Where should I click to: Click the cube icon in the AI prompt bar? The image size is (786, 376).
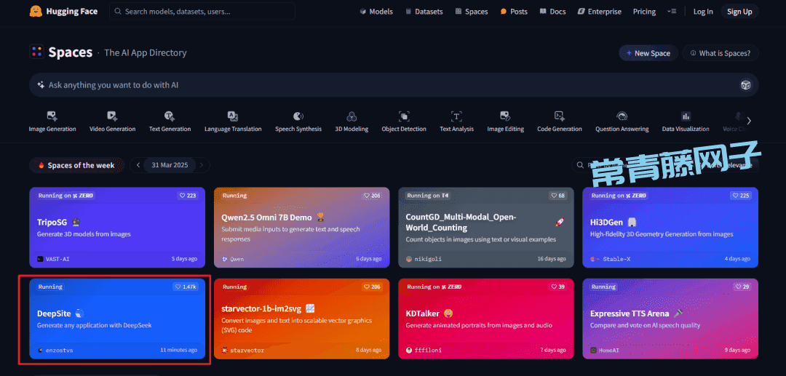pyautogui.click(x=746, y=85)
